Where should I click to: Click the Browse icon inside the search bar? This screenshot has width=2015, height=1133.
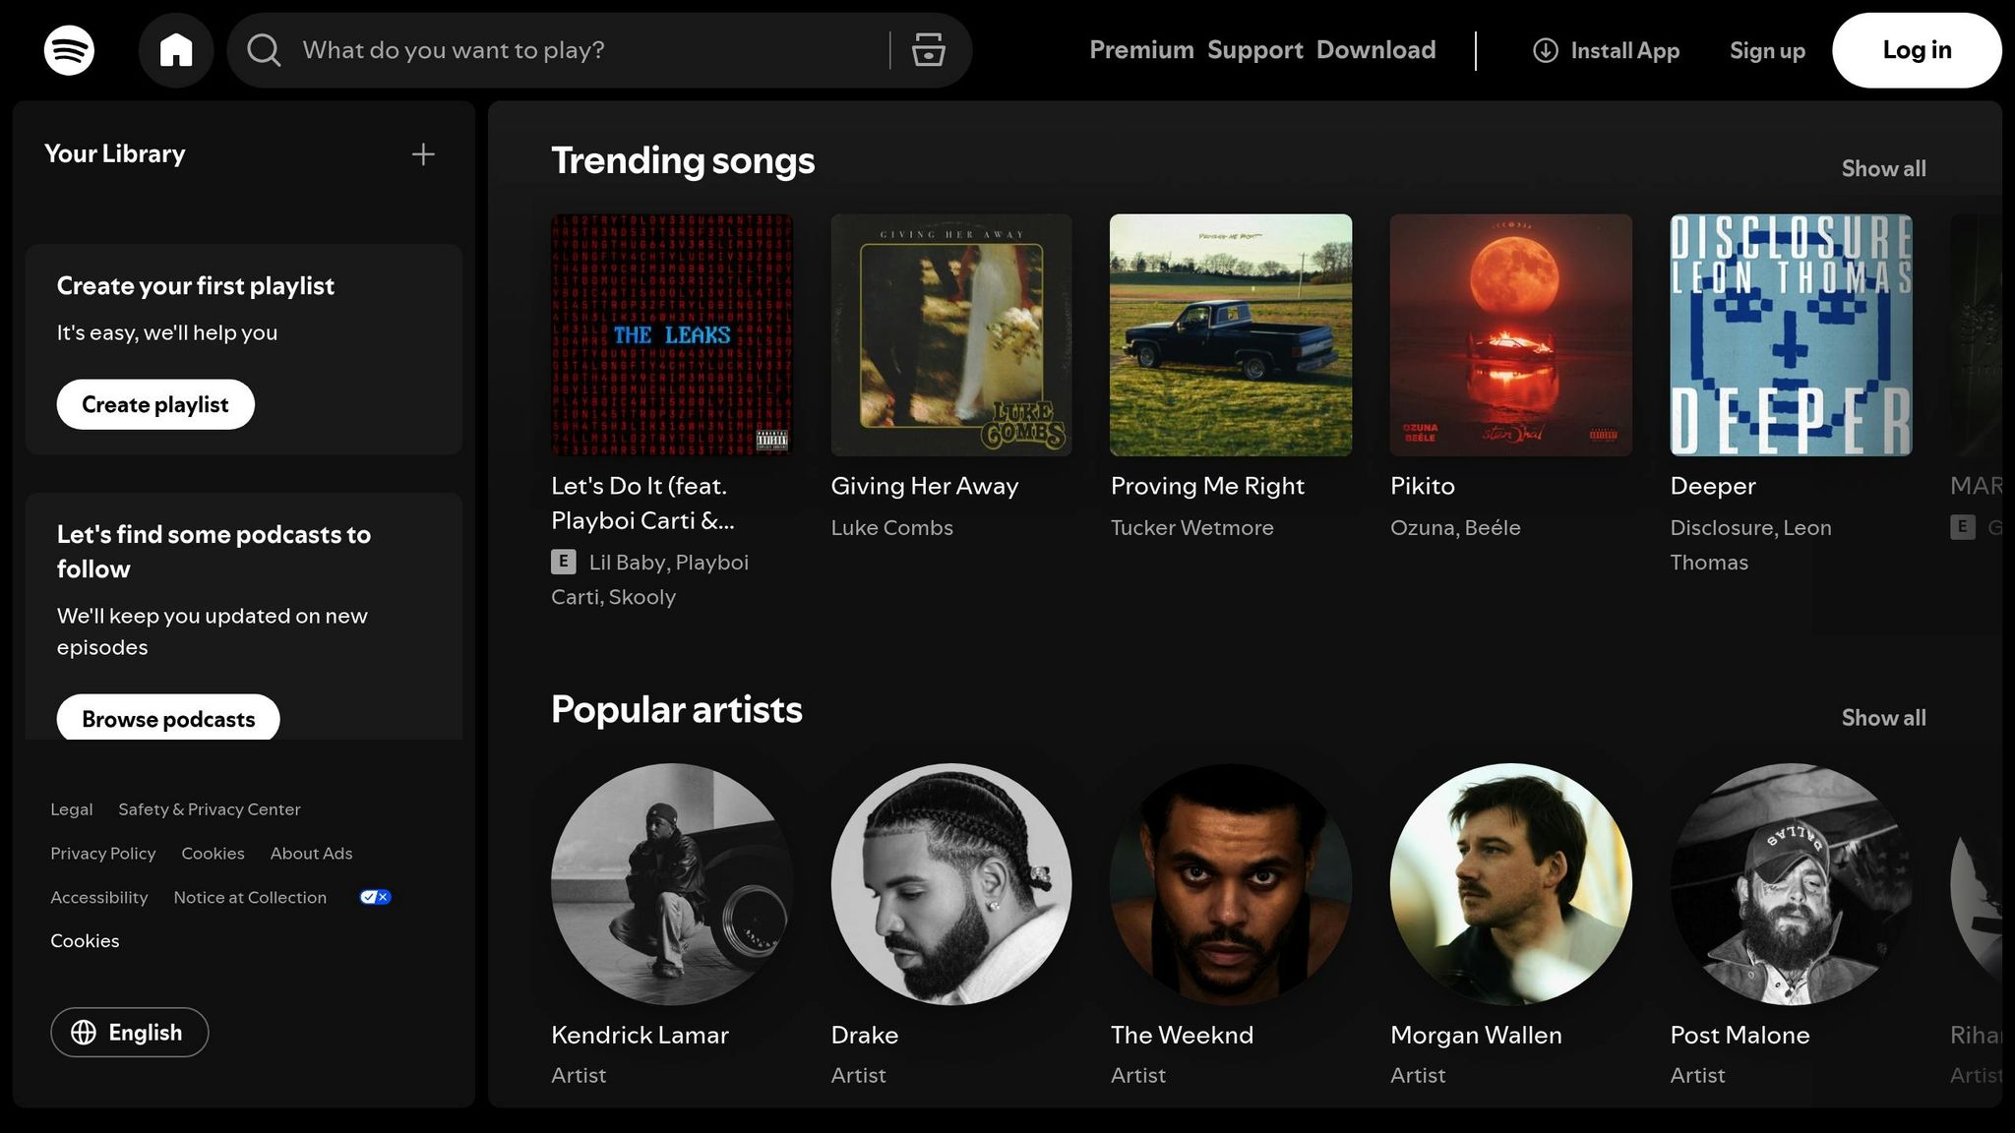coord(926,50)
